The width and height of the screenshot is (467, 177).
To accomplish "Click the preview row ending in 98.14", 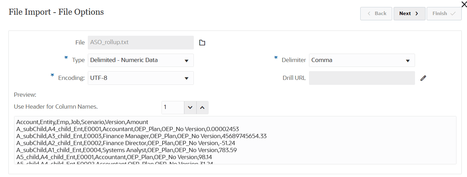I will [x=114, y=157].
